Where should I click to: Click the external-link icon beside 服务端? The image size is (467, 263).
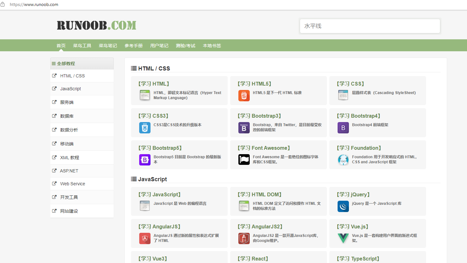pos(54,102)
